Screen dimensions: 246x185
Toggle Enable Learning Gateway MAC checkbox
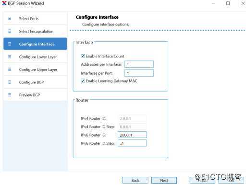point(83,81)
